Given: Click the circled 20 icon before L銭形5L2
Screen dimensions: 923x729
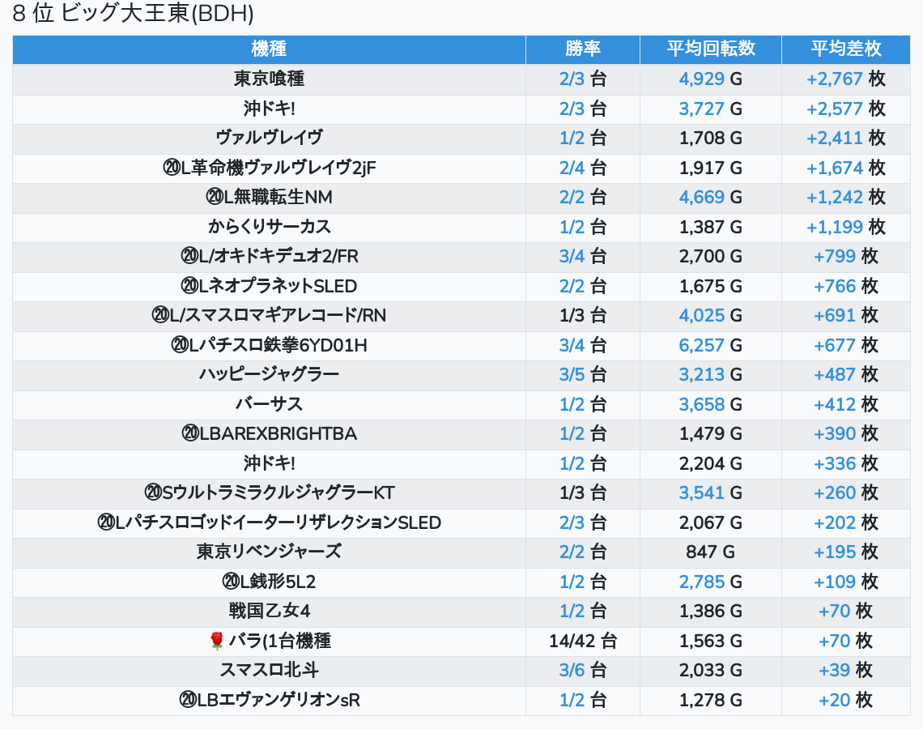Looking at the screenshot, I should click(230, 582).
